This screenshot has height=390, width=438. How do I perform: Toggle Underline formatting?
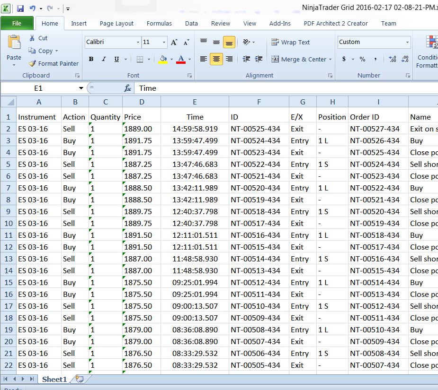coord(116,59)
